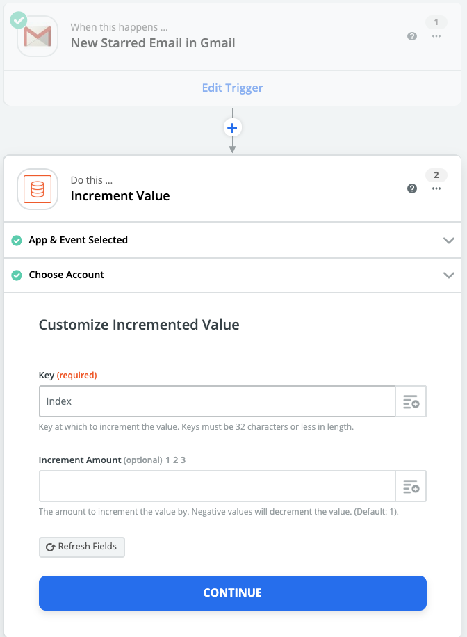Open the three-dot menu on step 1
This screenshot has width=467, height=637.
pos(436,36)
